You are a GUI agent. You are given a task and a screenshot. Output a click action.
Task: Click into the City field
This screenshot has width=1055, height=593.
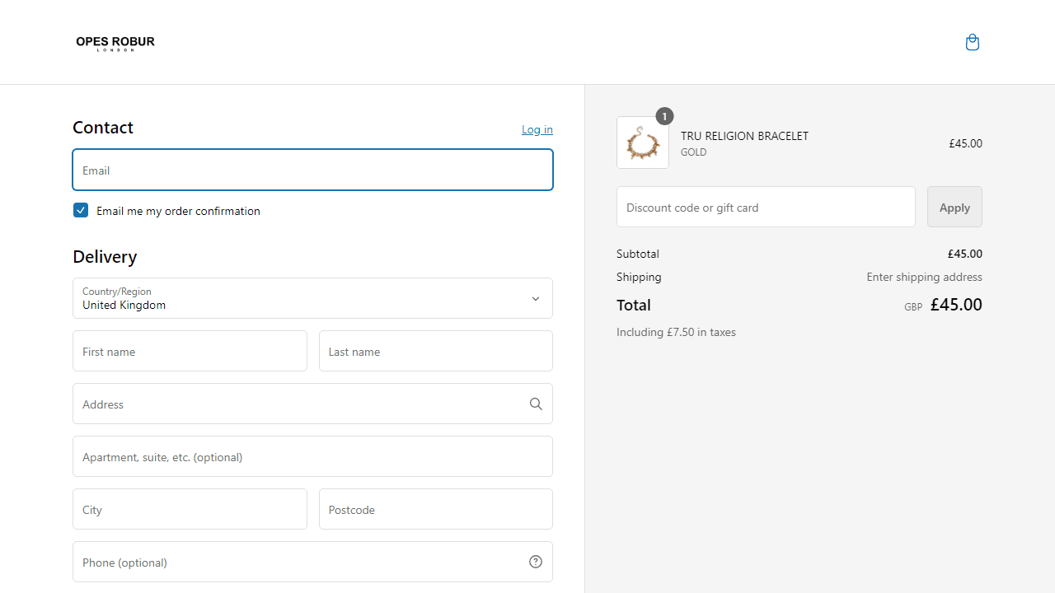(x=190, y=509)
